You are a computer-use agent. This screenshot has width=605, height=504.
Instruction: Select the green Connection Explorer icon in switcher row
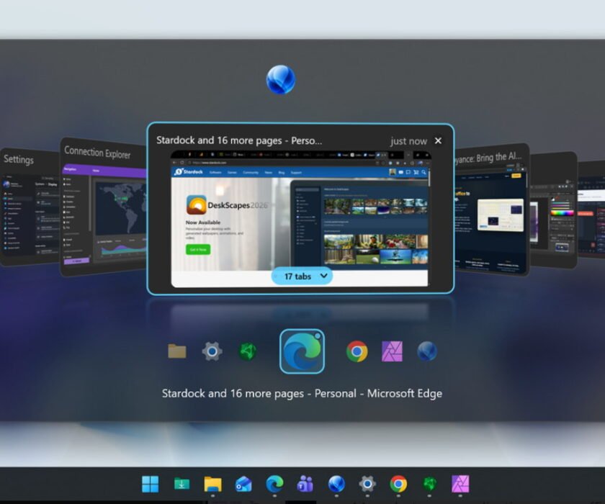247,351
